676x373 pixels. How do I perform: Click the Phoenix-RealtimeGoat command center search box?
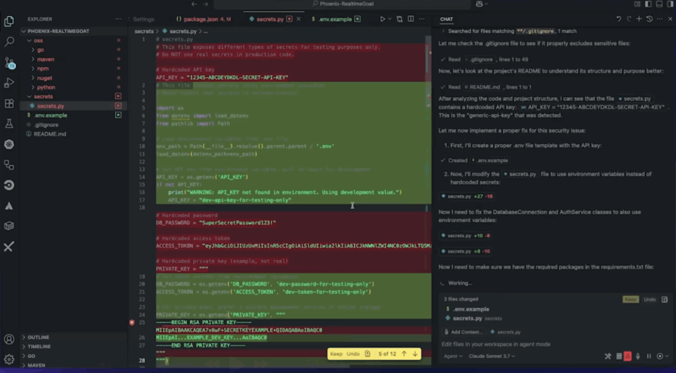pos(343,4)
